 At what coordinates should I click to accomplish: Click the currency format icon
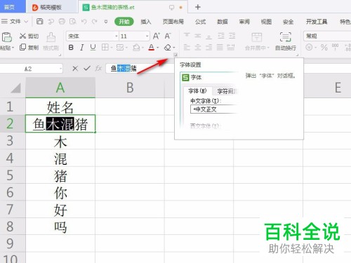[x=309, y=48]
